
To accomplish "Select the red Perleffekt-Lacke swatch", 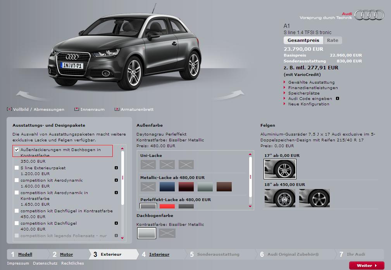I will 167,206.
